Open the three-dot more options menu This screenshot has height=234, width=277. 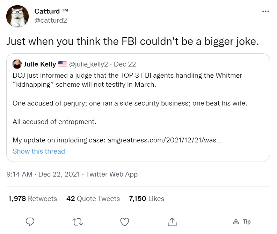(265, 11)
